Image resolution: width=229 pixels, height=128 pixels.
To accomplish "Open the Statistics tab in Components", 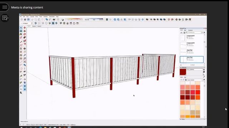I will point(190,30).
